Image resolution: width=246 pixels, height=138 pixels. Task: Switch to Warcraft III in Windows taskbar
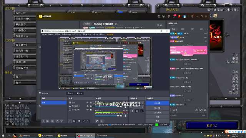coord(104,136)
